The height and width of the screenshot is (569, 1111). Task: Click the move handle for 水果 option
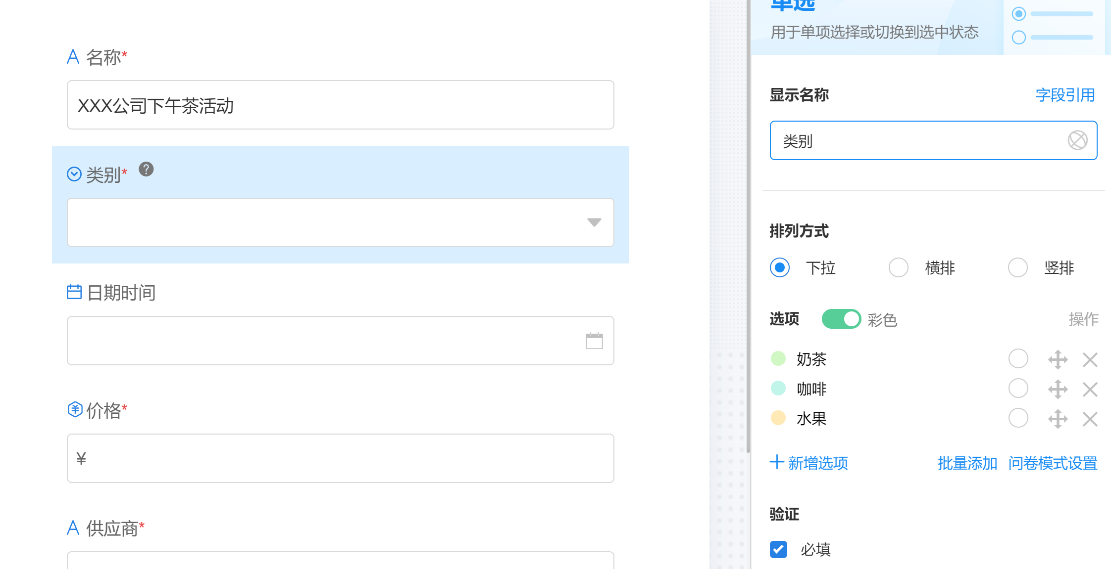pos(1058,419)
